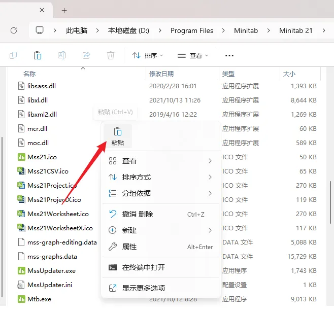Select file libxl.dll
Image resolution: width=334 pixels, height=314 pixels.
(x=38, y=100)
